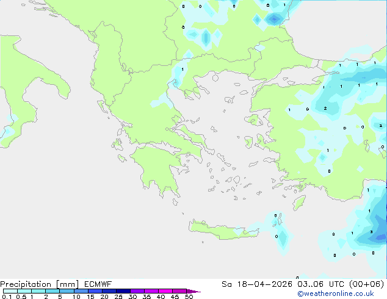
Task: Click the legend label 20
Action: [x=104, y=297]
